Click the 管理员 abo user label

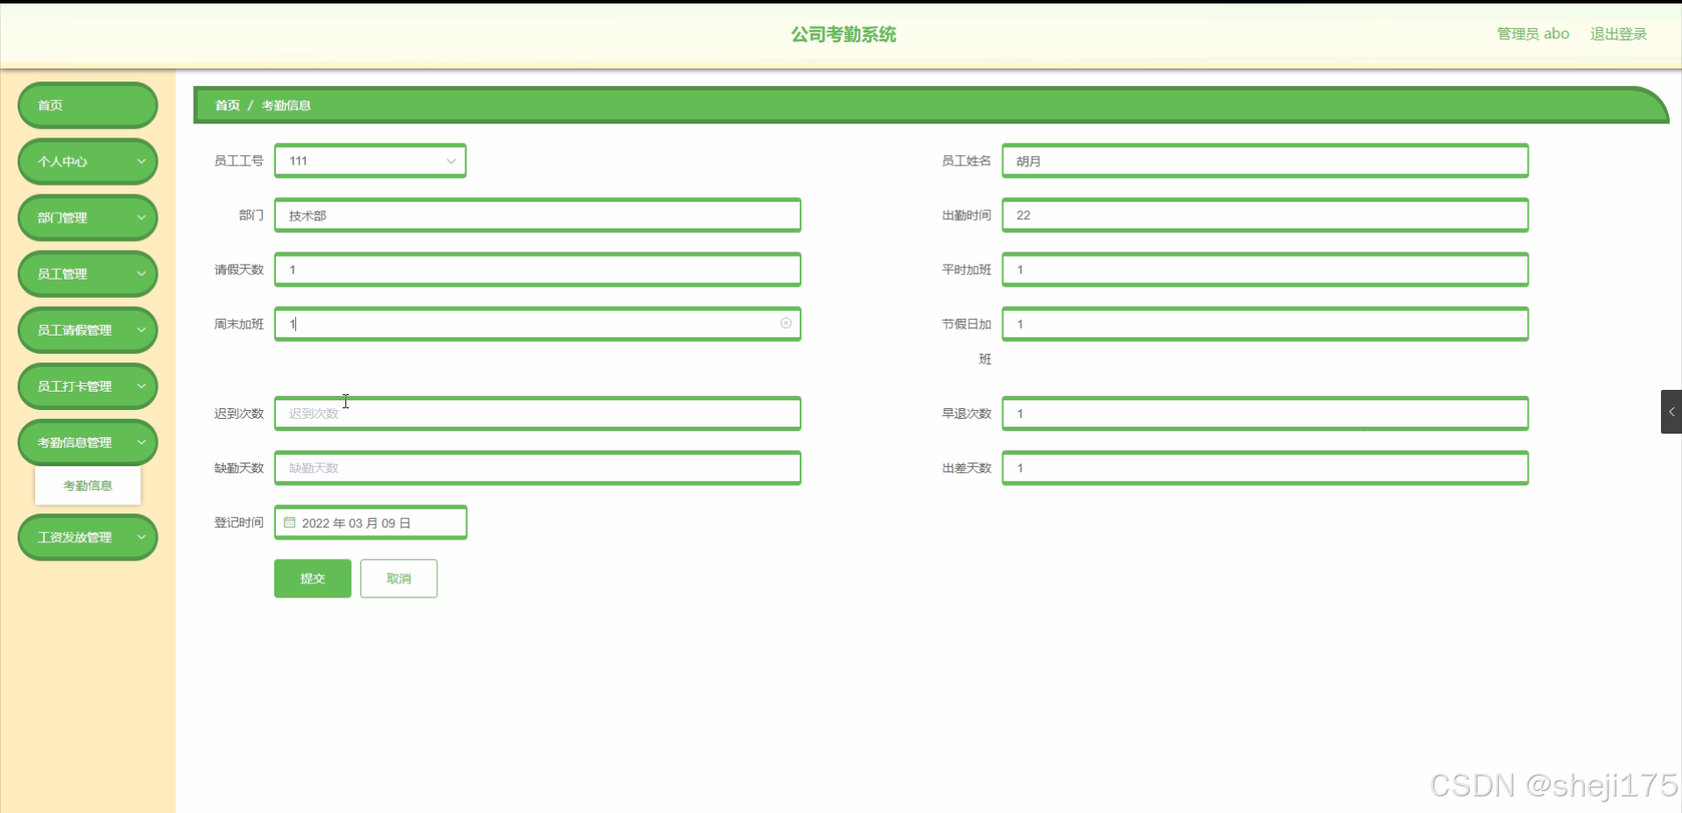pos(1533,34)
